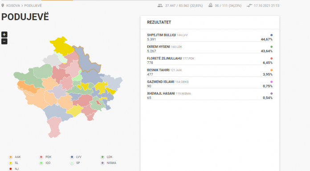Image resolution: width=310 pixels, height=171 pixels.
Task: Click the location pin icon before KOSOVA
Action: coord(3,5)
